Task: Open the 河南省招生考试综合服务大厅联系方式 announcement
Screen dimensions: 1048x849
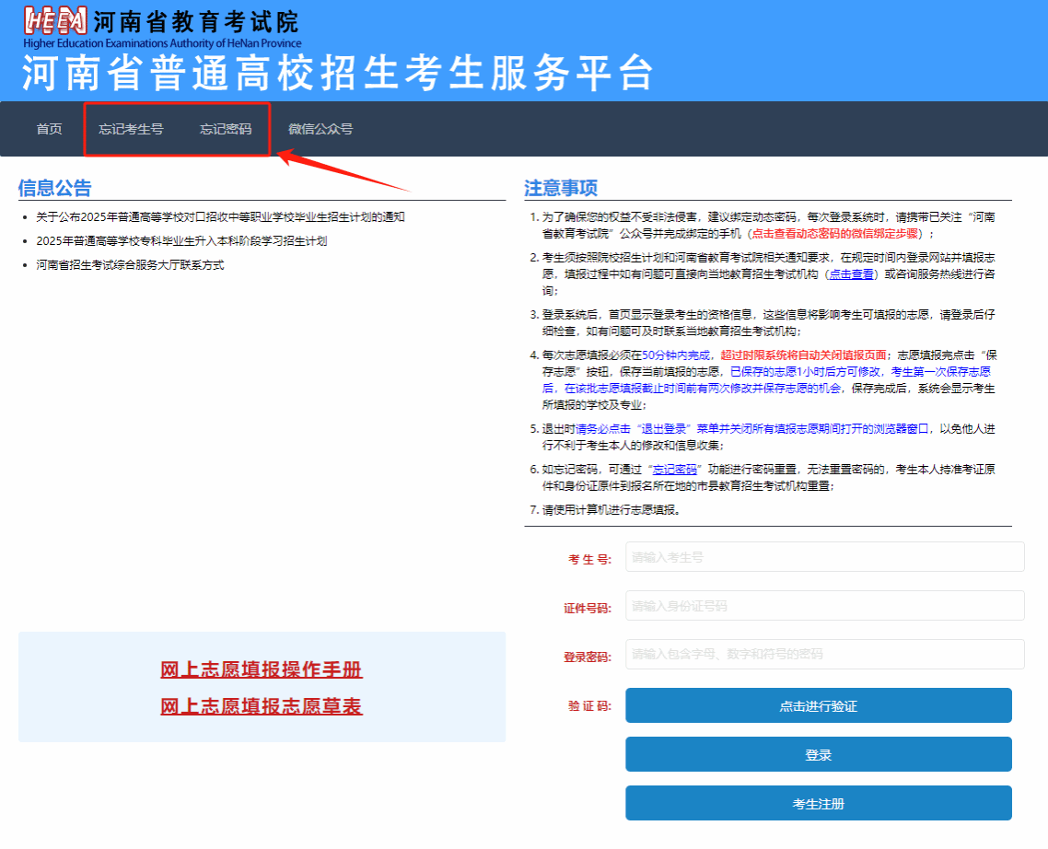Action: 130,265
